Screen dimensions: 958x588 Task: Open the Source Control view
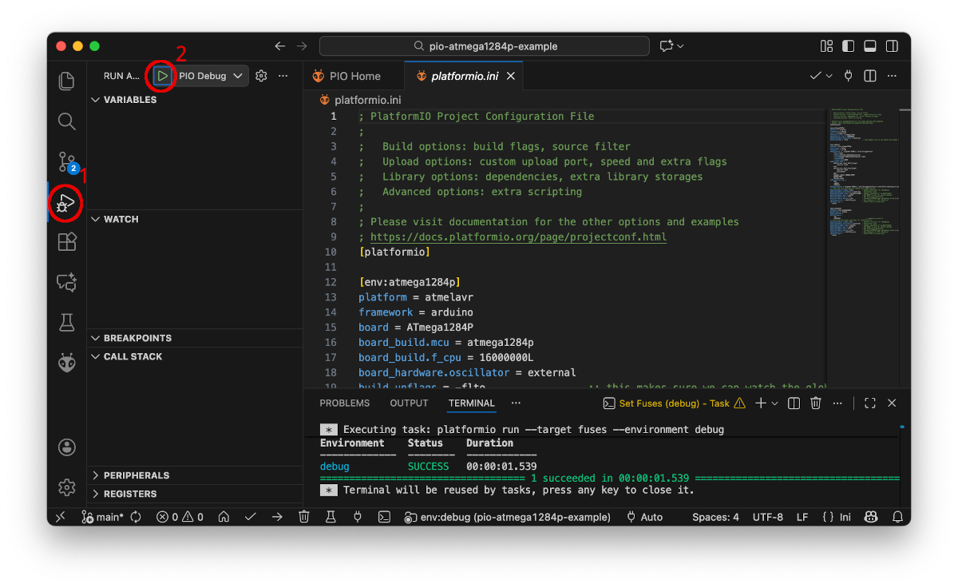67,162
